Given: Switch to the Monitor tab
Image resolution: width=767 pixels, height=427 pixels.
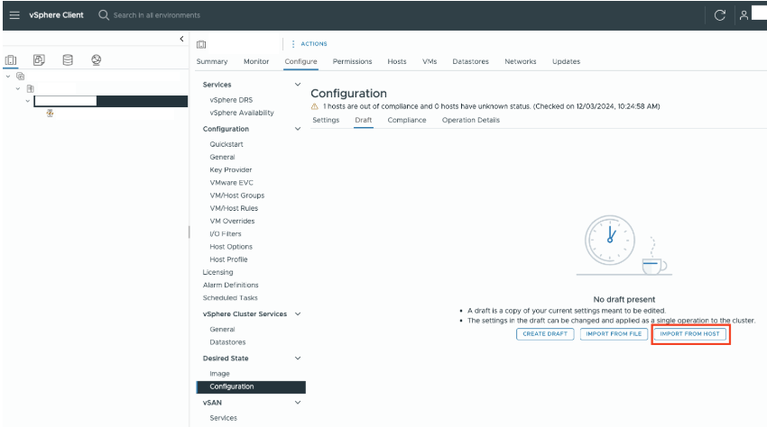Looking at the screenshot, I should coord(256,61).
